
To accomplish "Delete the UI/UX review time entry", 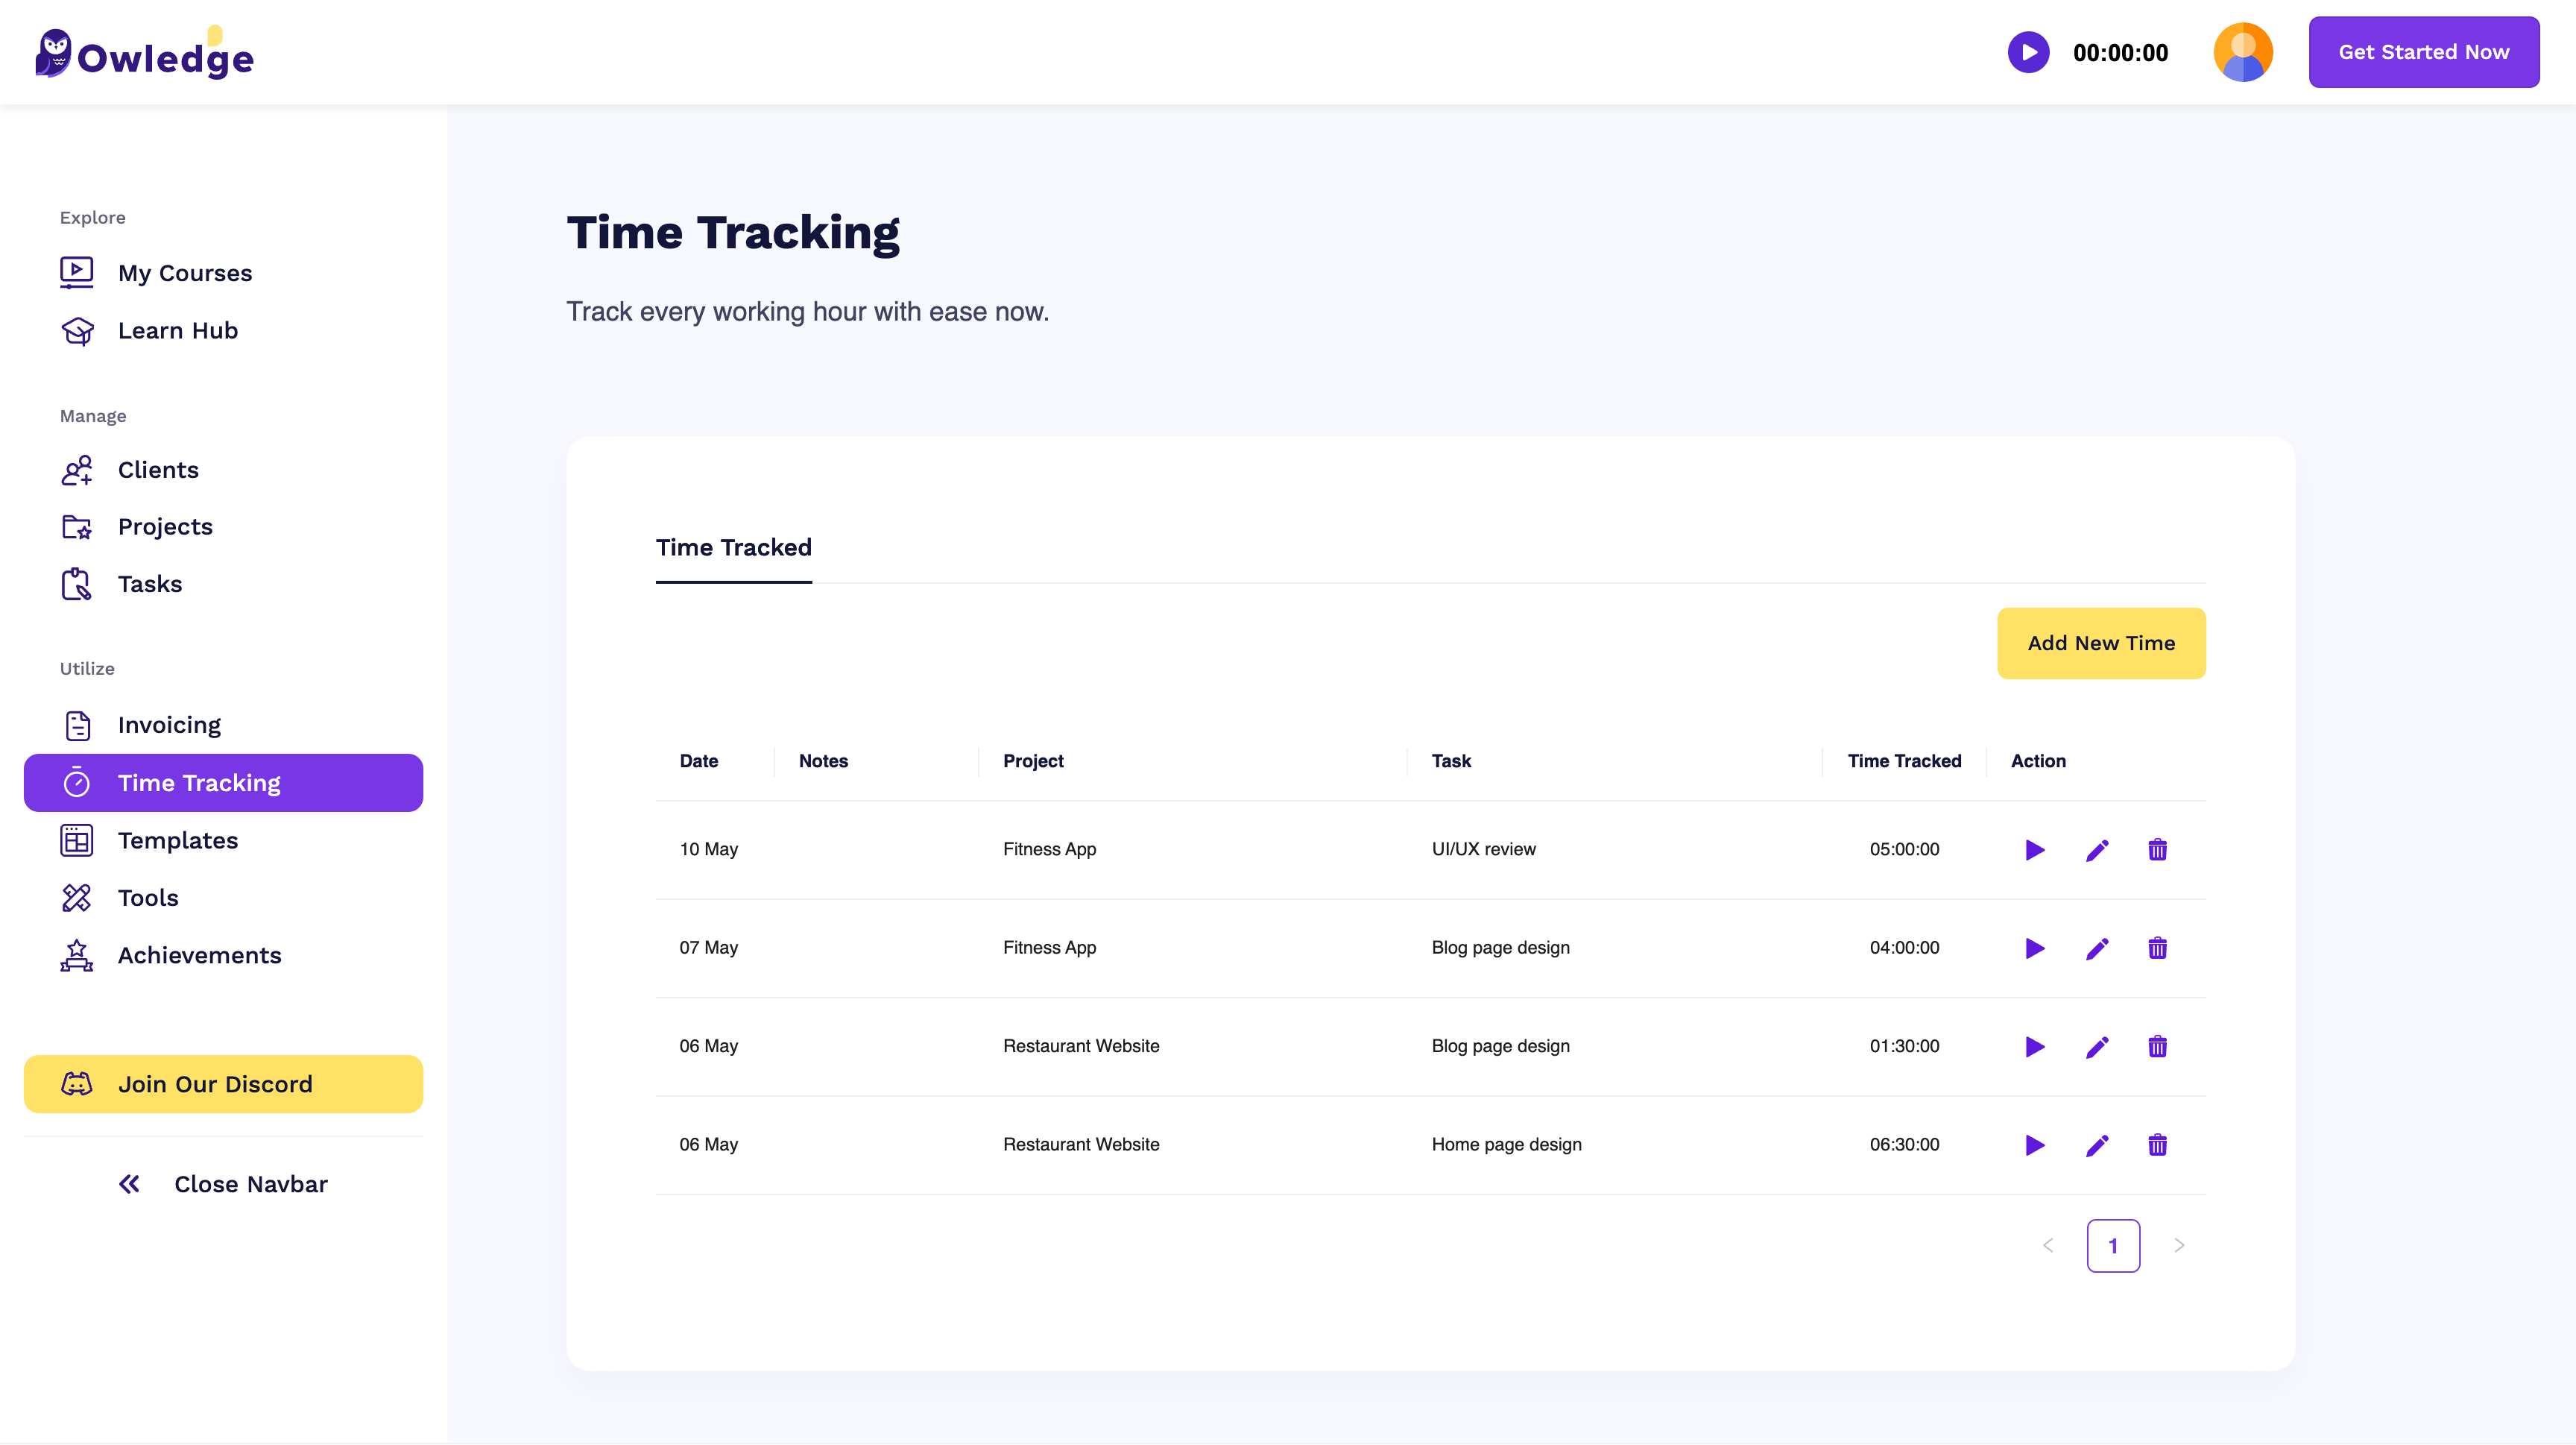I will pyautogui.click(x=2157, y=850).
